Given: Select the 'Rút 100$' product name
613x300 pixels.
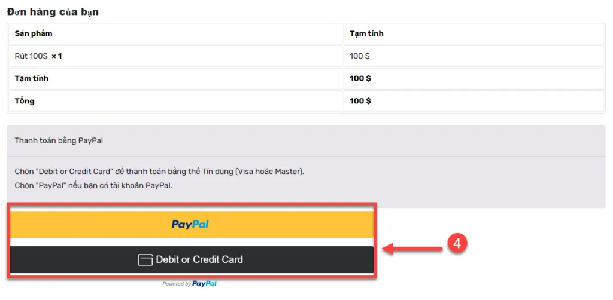Looking at the screenshot, I should (x=31, y=56).
